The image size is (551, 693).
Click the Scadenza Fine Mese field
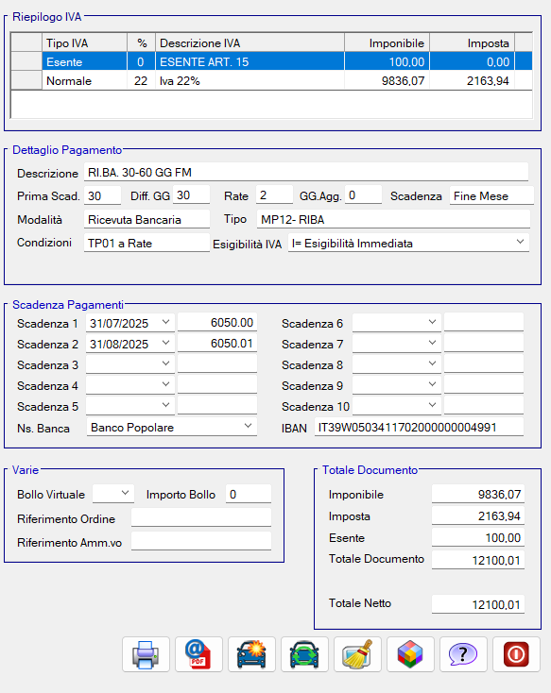(x=491, y=195)
